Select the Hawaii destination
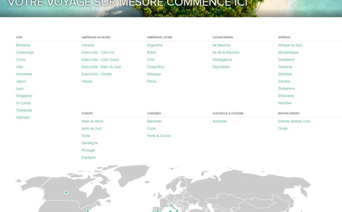The width and height of the screenshot is (342, 212). tap(87, 81)
